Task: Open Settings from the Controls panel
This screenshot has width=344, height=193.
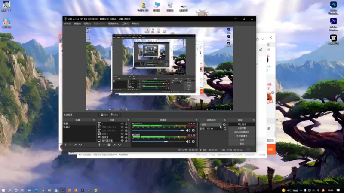Action: tap(242, 140)
